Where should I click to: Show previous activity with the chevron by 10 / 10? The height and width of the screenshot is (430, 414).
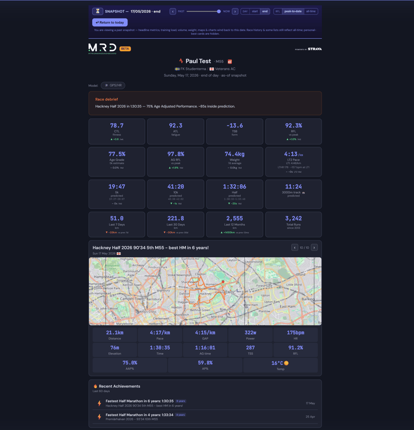click(x=294, y=248)
